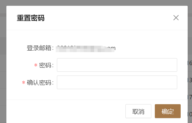Click the 取消 button

tap(138, 111)
